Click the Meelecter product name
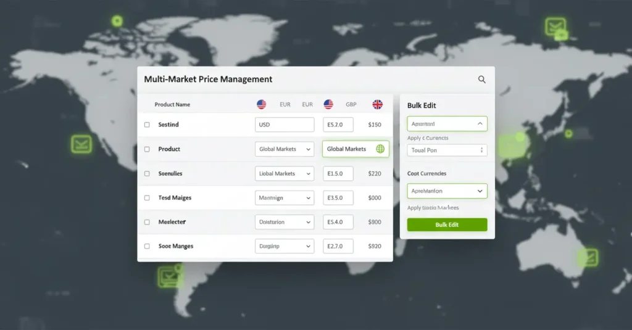This screenshot has height=330, width=632. [172, 222]
